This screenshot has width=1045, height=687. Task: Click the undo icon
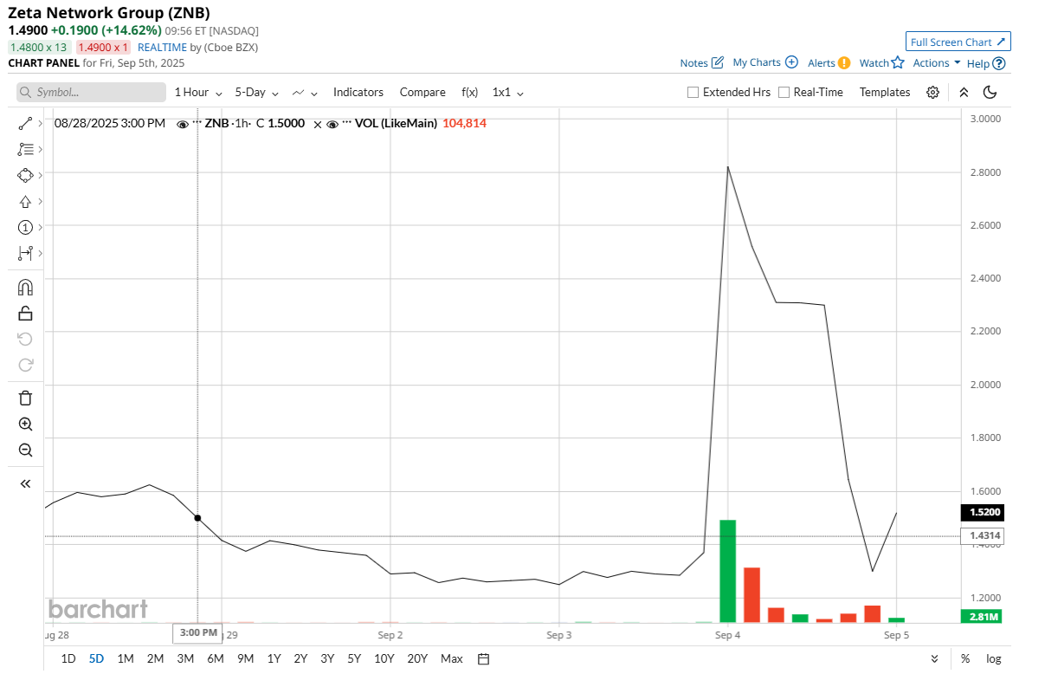(x=25, y=339)
